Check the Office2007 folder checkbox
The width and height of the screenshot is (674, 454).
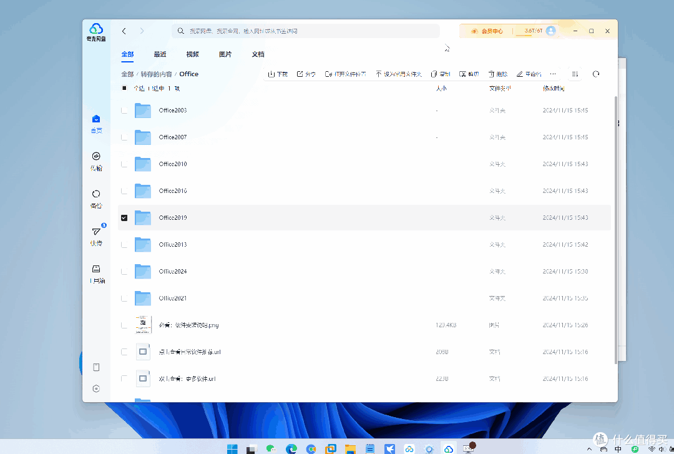124,137
